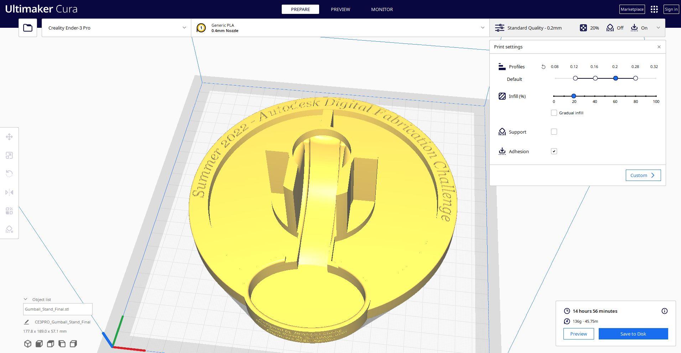The height and width of the screenshot is (353, 681).
Task: Click the extruder 1 material icon
Action: point(201,28)
